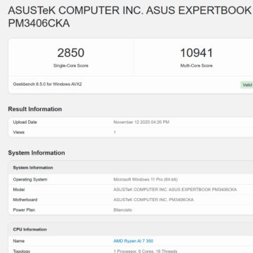Click the Topology row label
This screenshot has height=253, width=253.
pyautogui.click(x=22, y=251)
